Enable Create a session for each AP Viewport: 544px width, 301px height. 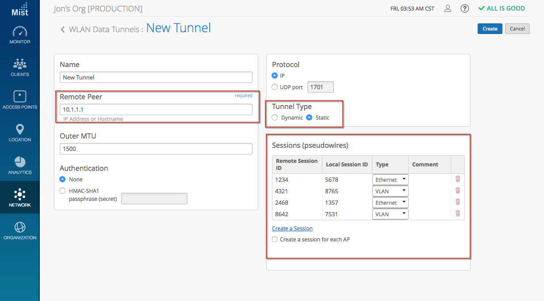tap(275, 240)
